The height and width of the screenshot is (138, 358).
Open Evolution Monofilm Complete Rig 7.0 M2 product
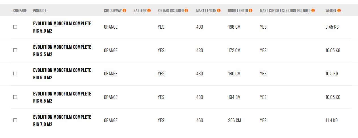(x=62, y=121)
